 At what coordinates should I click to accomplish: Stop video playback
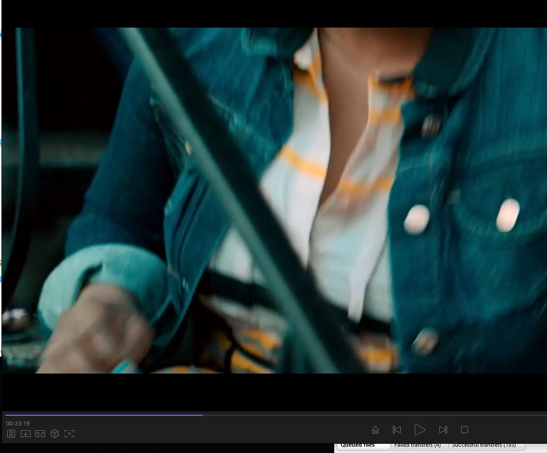pyautogui.click(x=464, y=430)
